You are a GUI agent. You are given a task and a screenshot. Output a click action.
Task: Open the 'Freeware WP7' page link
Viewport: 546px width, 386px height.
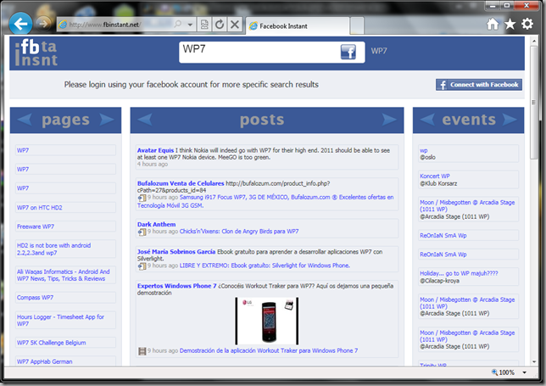click(36, 227)
